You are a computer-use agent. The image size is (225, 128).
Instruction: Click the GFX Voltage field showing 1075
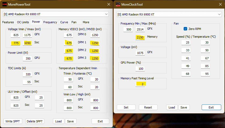pyautogui.click(x=140, y=53)
